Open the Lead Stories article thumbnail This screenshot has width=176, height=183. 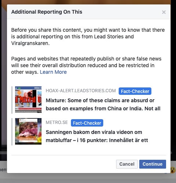[x=28, y=100]
